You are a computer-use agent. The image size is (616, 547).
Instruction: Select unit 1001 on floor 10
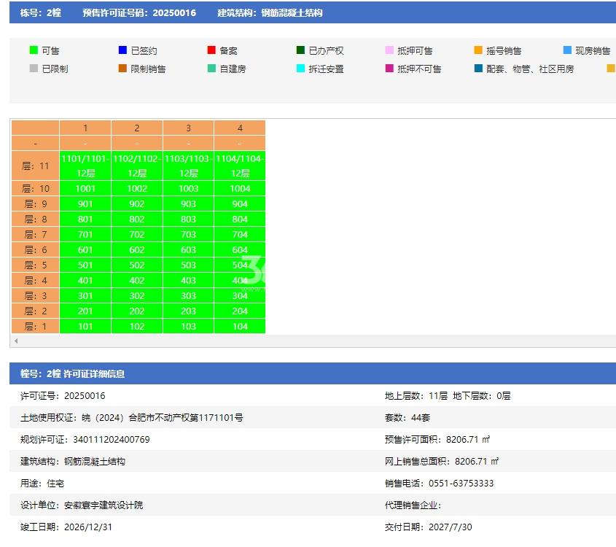coord(85,189)
